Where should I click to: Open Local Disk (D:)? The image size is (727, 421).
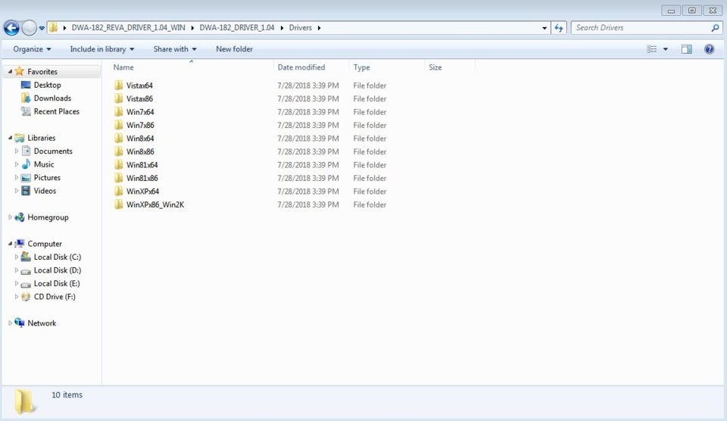click(57, 270)
